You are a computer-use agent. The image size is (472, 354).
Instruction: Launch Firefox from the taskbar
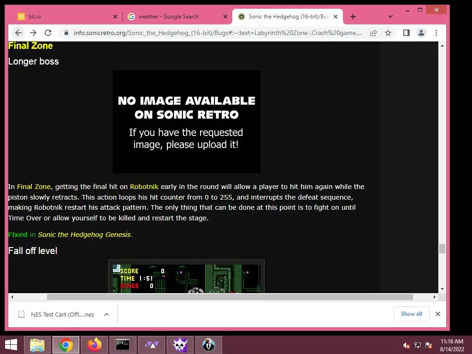[94, 345]
